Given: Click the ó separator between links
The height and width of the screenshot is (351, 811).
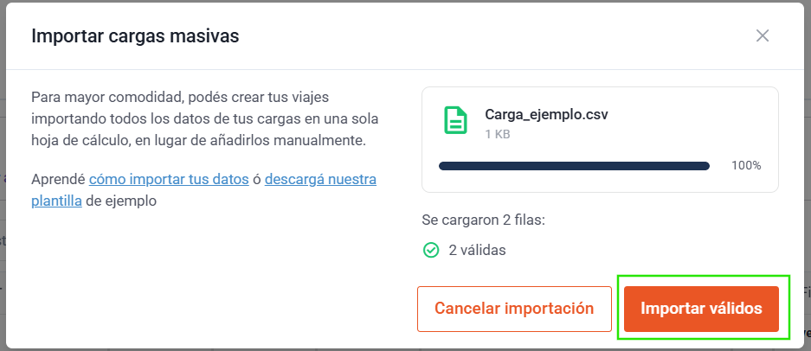Looking at the screenshot, I should 257,180.
